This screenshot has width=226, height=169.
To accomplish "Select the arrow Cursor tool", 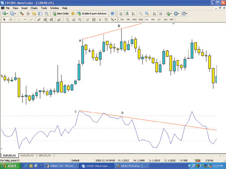I will 5,19.
